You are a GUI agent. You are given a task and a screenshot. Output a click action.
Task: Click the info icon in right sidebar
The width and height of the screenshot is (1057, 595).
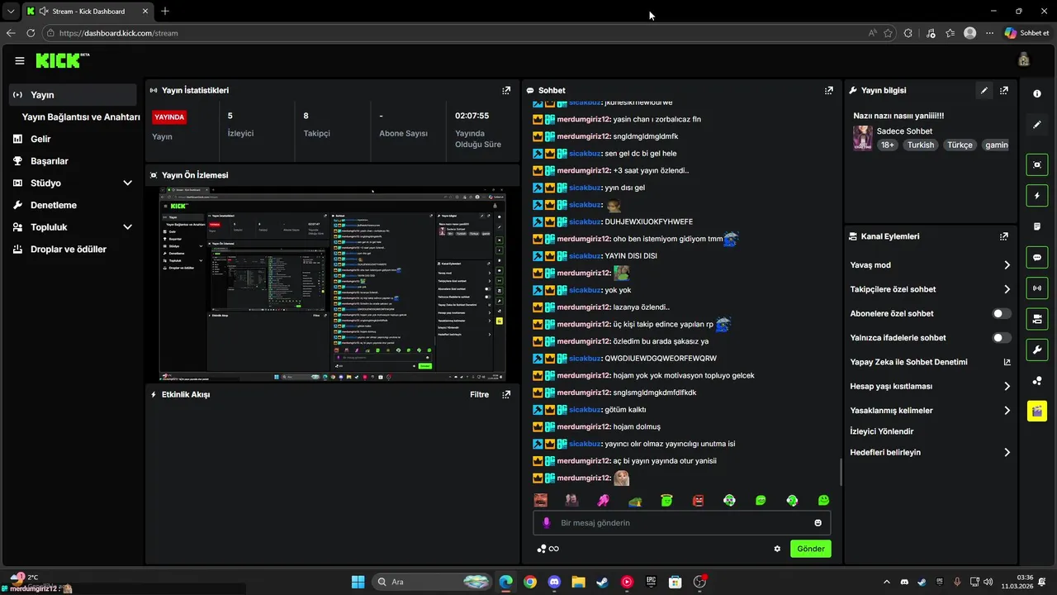coord(1037,93)
